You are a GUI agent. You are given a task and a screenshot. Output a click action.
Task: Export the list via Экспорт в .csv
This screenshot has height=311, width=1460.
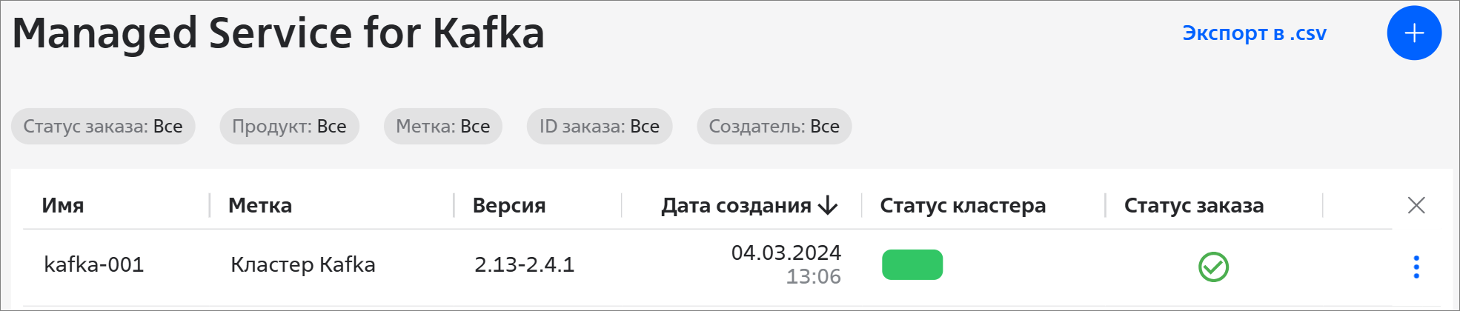[x=1254, y=33]
